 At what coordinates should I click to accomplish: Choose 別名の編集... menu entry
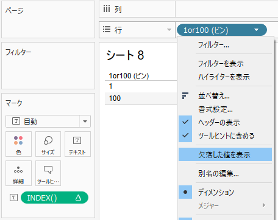click(x=225, y=173)
